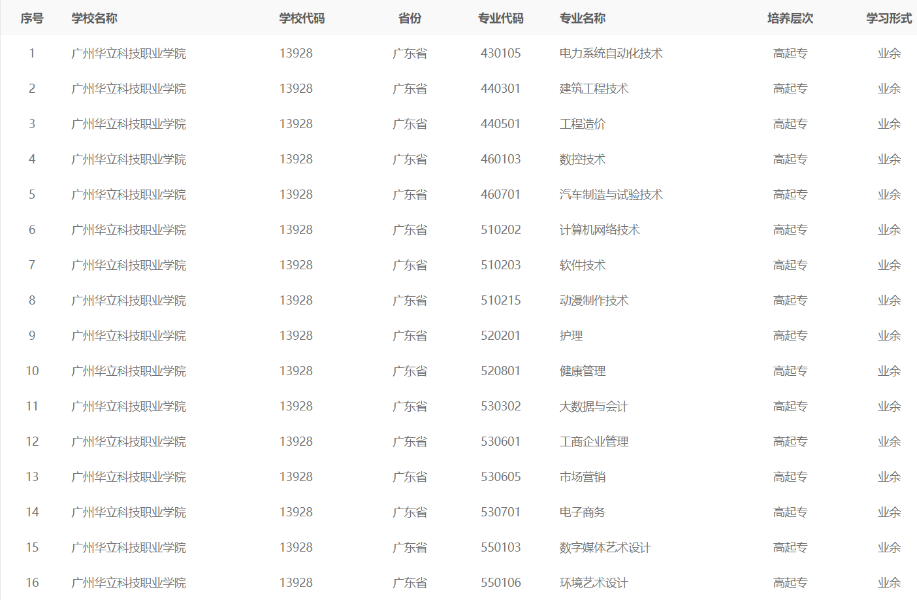Click 高起专 in 市场营销 row
The height and width of the screenshot is (600, 917).
click(x=790, y=477)
